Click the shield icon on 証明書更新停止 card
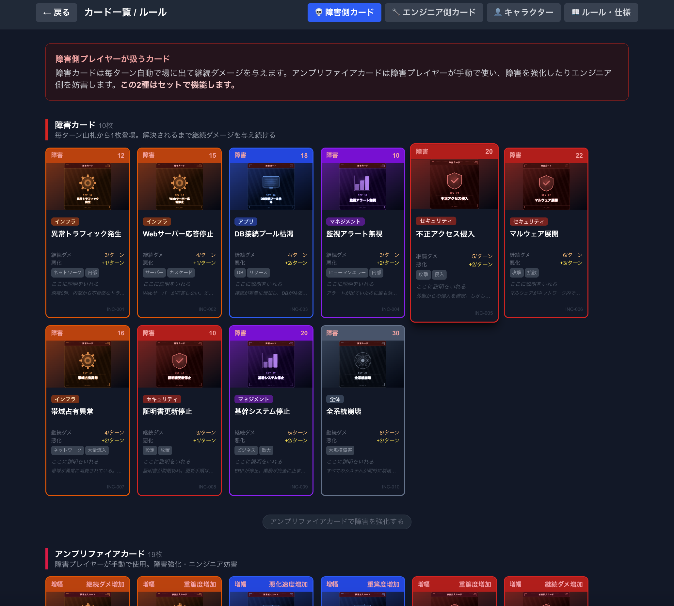 point(180,360)
